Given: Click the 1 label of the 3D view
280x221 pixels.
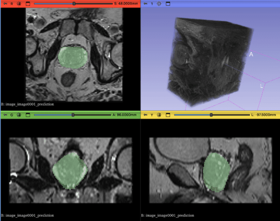Looking at the screenshot, I should tap(152, 4).
